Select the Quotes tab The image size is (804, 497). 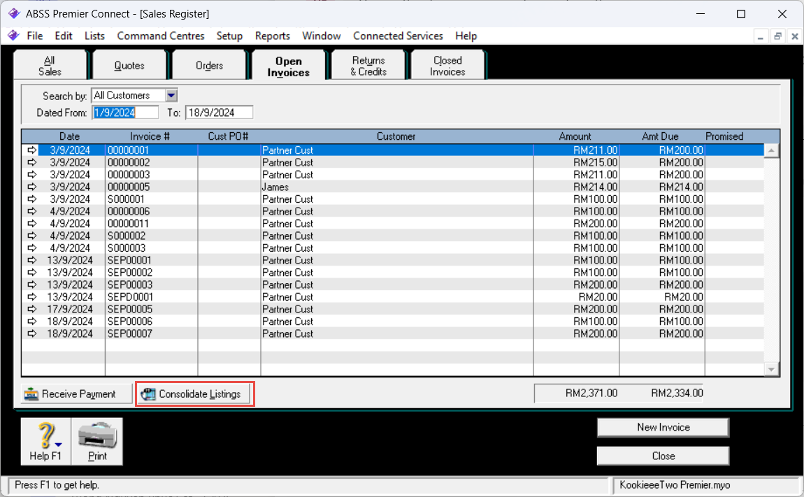[129, 66]
